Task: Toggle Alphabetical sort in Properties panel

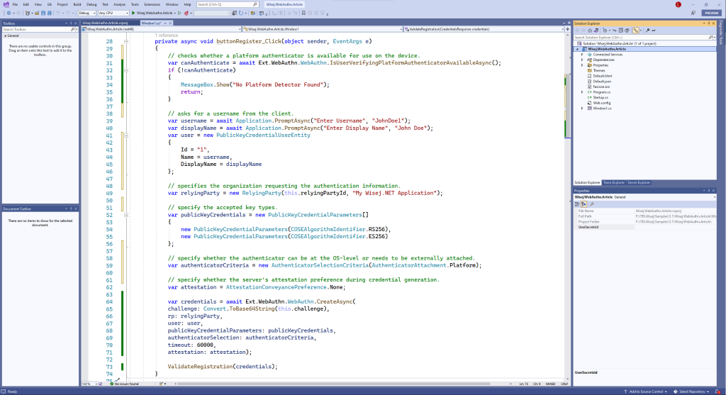Action: pos(583,204)
